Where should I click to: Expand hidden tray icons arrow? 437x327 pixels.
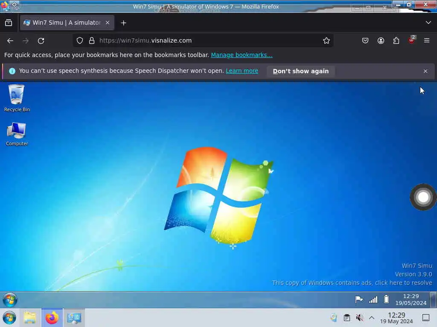(x=372, y=318)
